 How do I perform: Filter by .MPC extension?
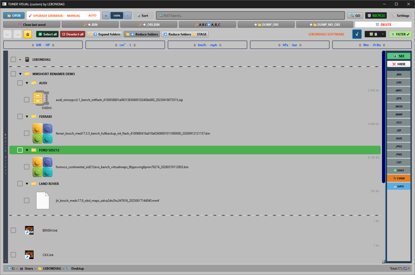(399, 91)
